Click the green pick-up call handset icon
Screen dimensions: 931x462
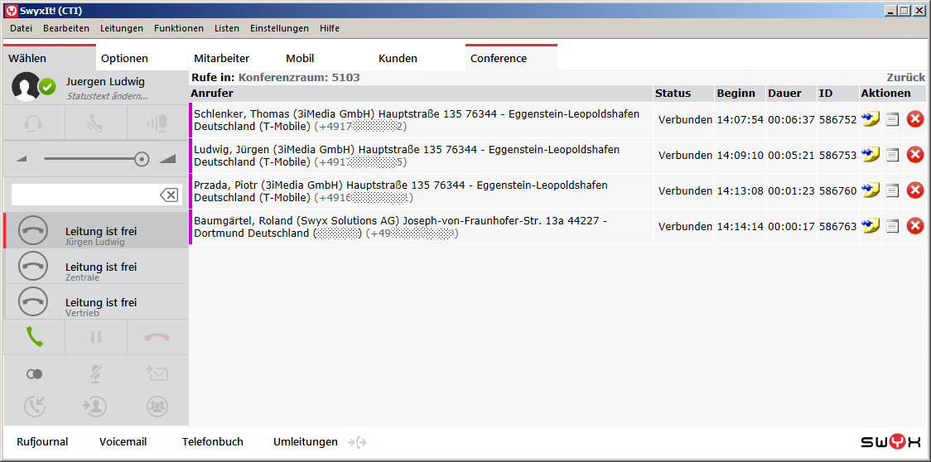tap(34, 337)
